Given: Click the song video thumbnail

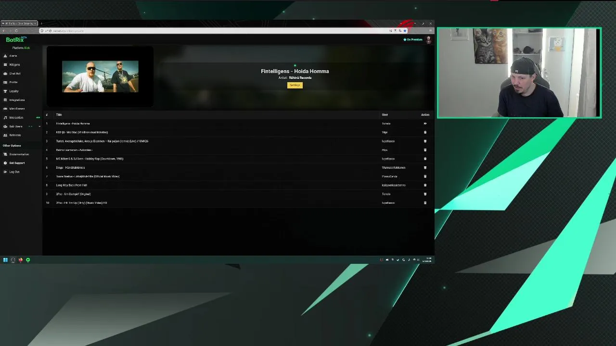Looking at the screenshot, I should click(100, 76).
